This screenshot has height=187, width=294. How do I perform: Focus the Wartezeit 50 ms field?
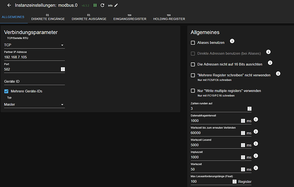216,170
